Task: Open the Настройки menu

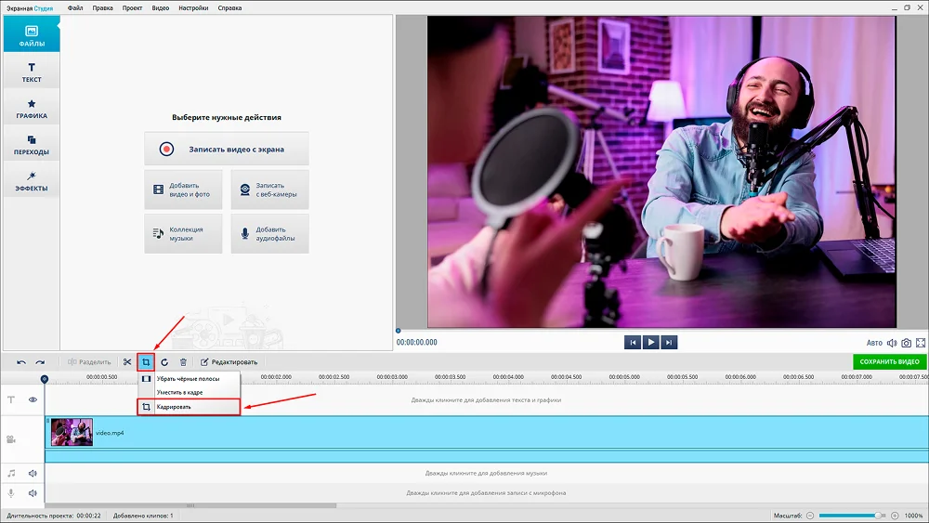Action: point(193,8)
